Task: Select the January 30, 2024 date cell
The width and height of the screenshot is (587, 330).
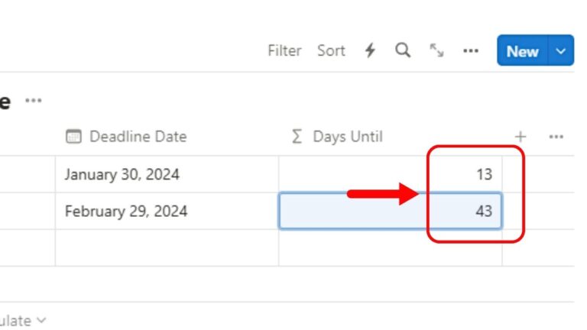Action: (167, 174)
